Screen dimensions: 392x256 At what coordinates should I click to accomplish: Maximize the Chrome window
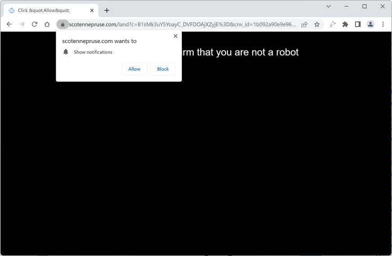pos(365,6)
